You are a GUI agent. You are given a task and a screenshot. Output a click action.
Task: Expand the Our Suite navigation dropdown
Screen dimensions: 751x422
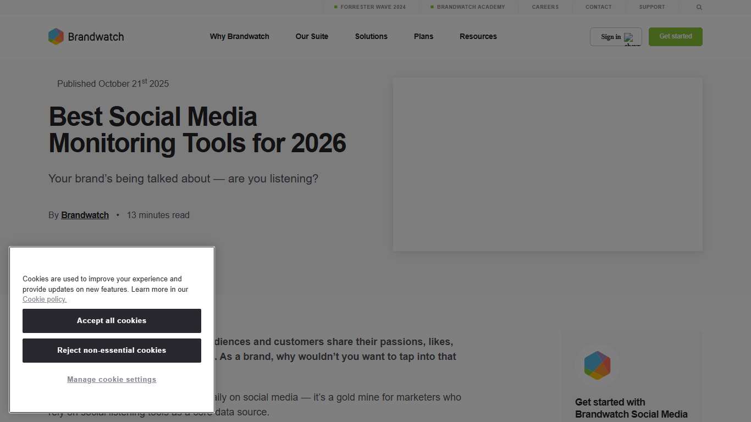click(x=312, y=36)
